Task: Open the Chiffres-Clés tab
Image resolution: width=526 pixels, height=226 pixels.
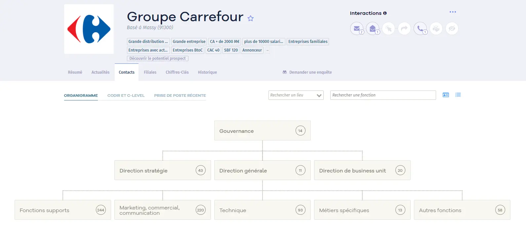Action: [177, 72]
